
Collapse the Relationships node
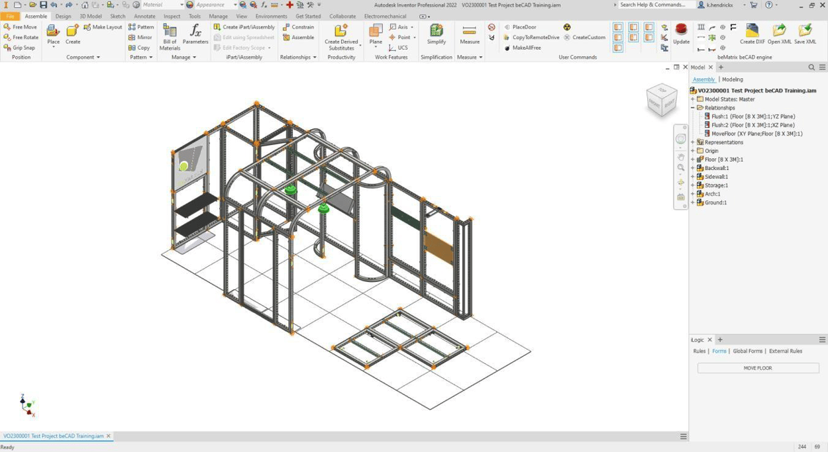point(693,108)
